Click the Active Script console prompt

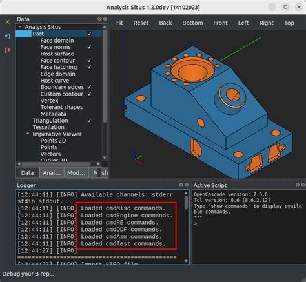coord(196,223)
